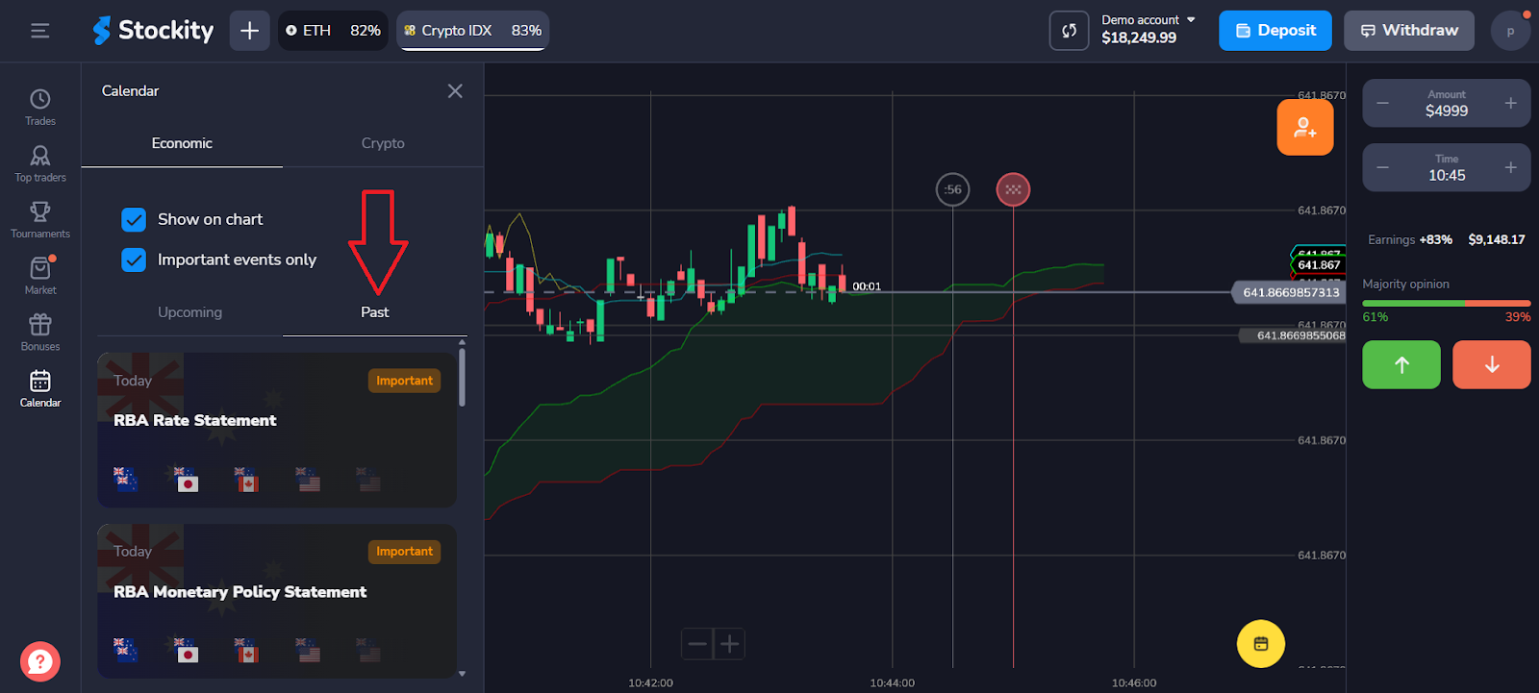Click the Withdraw button

[x=1408, y=31]
